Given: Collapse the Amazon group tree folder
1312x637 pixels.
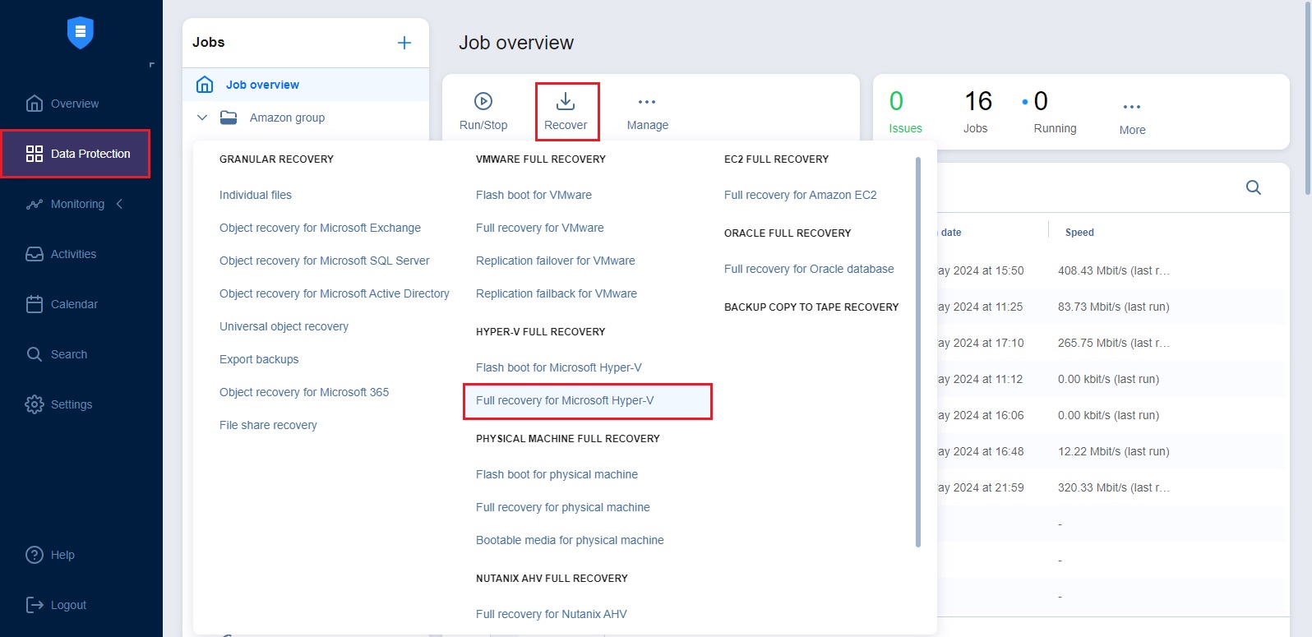Looking at the screenshot, I should pyautogui.click(x=202, y=118).
